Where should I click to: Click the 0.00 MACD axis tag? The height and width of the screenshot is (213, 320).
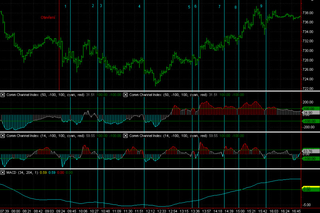(x=311, y=190)
